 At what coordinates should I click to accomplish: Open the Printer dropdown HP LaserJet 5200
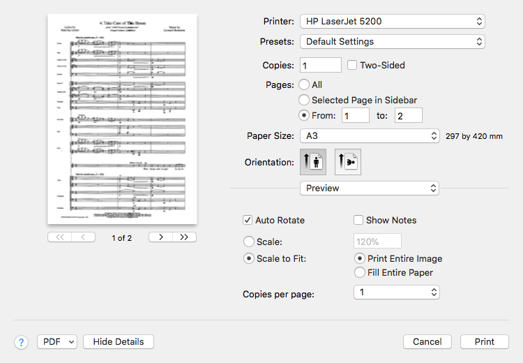click(392, 22)
